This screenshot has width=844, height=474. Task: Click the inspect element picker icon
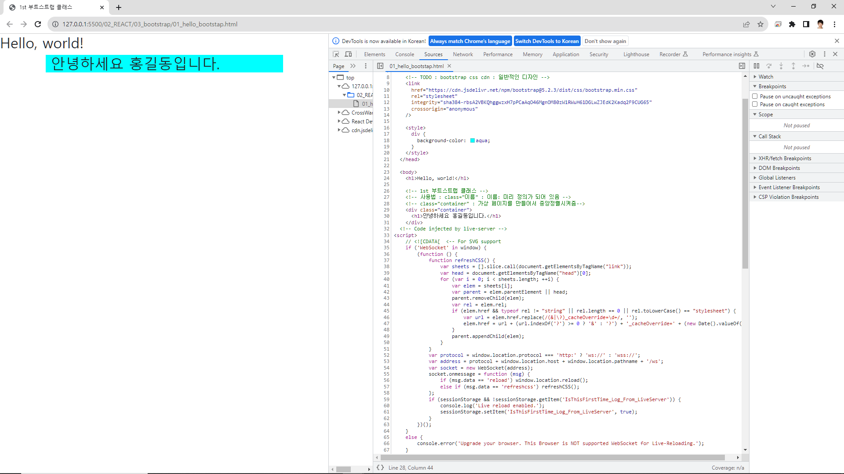pyautogui.click(x=336, y=54)
